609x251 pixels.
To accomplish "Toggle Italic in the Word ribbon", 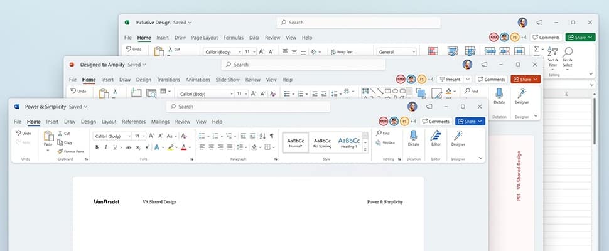I will pyautogui.click(x=105, y=147).
